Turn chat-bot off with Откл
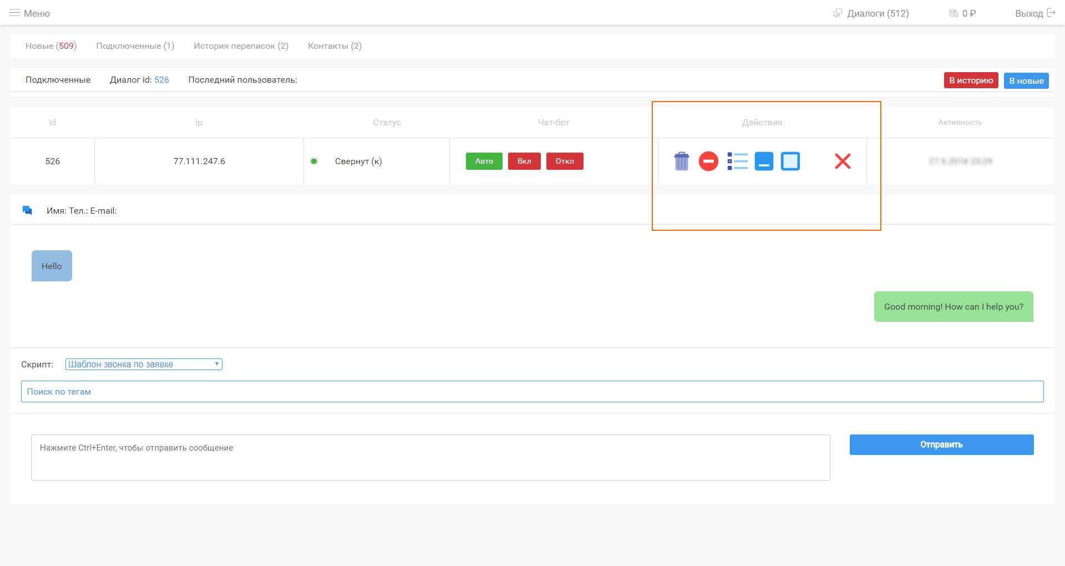Screen dimensions: 1065x566 pyautogui.click(x=565, y=161)
